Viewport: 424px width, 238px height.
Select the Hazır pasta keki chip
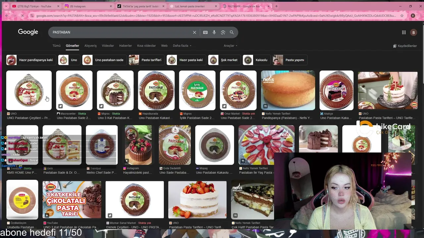186,60
